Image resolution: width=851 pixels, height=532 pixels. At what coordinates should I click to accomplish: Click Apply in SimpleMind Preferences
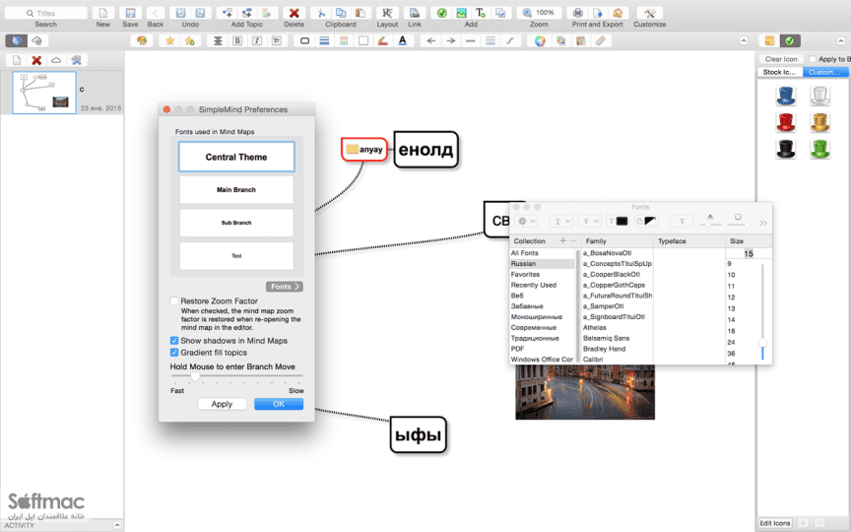pyautogui.click(x=222, y=404)
